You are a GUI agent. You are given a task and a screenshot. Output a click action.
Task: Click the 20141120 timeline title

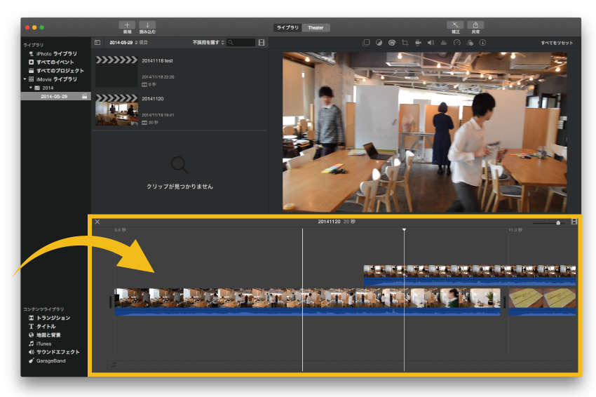(x=329, y=222)
